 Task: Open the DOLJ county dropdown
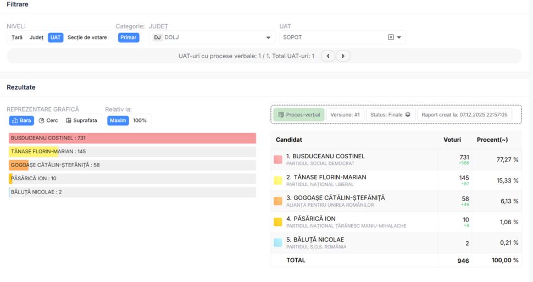tap(268, 38)
